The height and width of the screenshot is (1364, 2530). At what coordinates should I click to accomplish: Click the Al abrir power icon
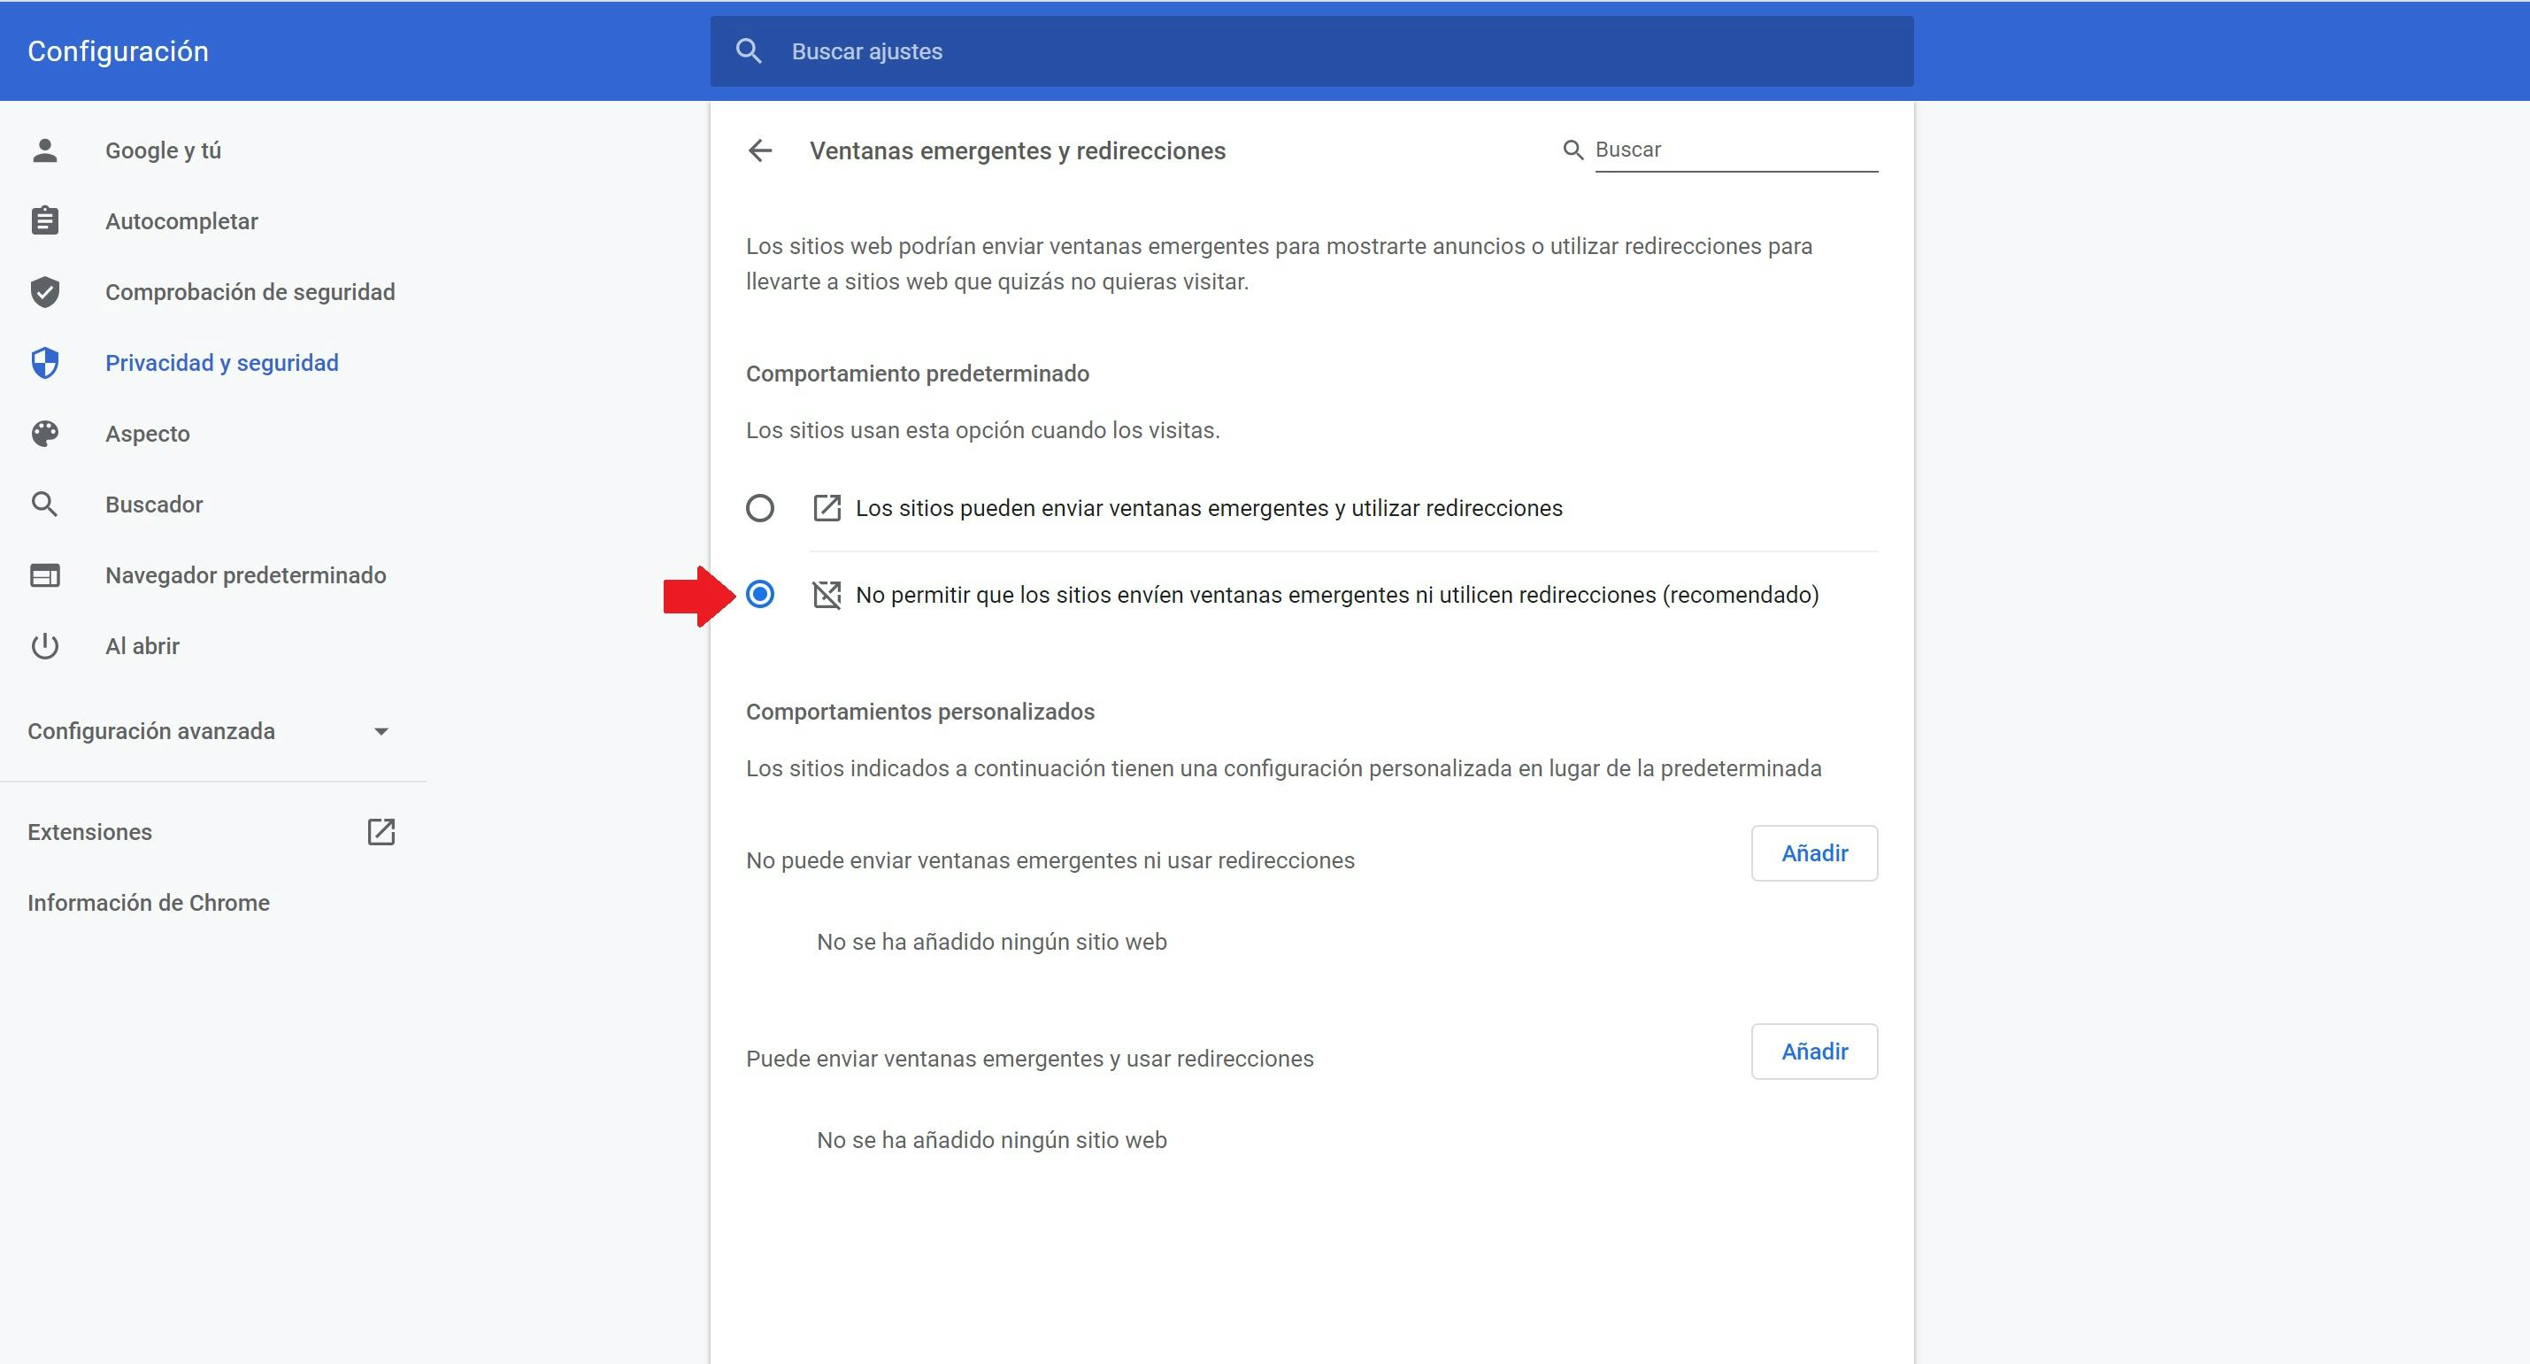coord(45,645)
